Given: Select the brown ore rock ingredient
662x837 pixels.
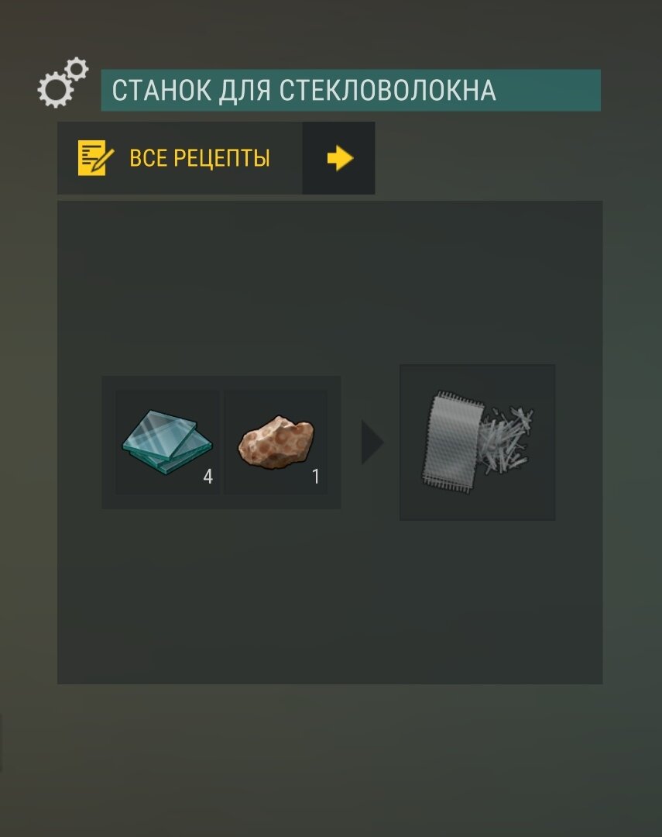Looking at the screenshot, I should (x=276, y=442).
